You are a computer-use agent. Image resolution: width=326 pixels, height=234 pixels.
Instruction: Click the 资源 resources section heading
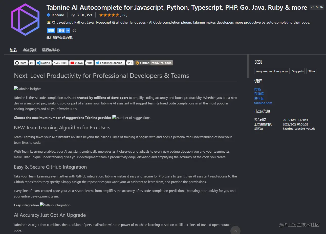tap(258, 81)
